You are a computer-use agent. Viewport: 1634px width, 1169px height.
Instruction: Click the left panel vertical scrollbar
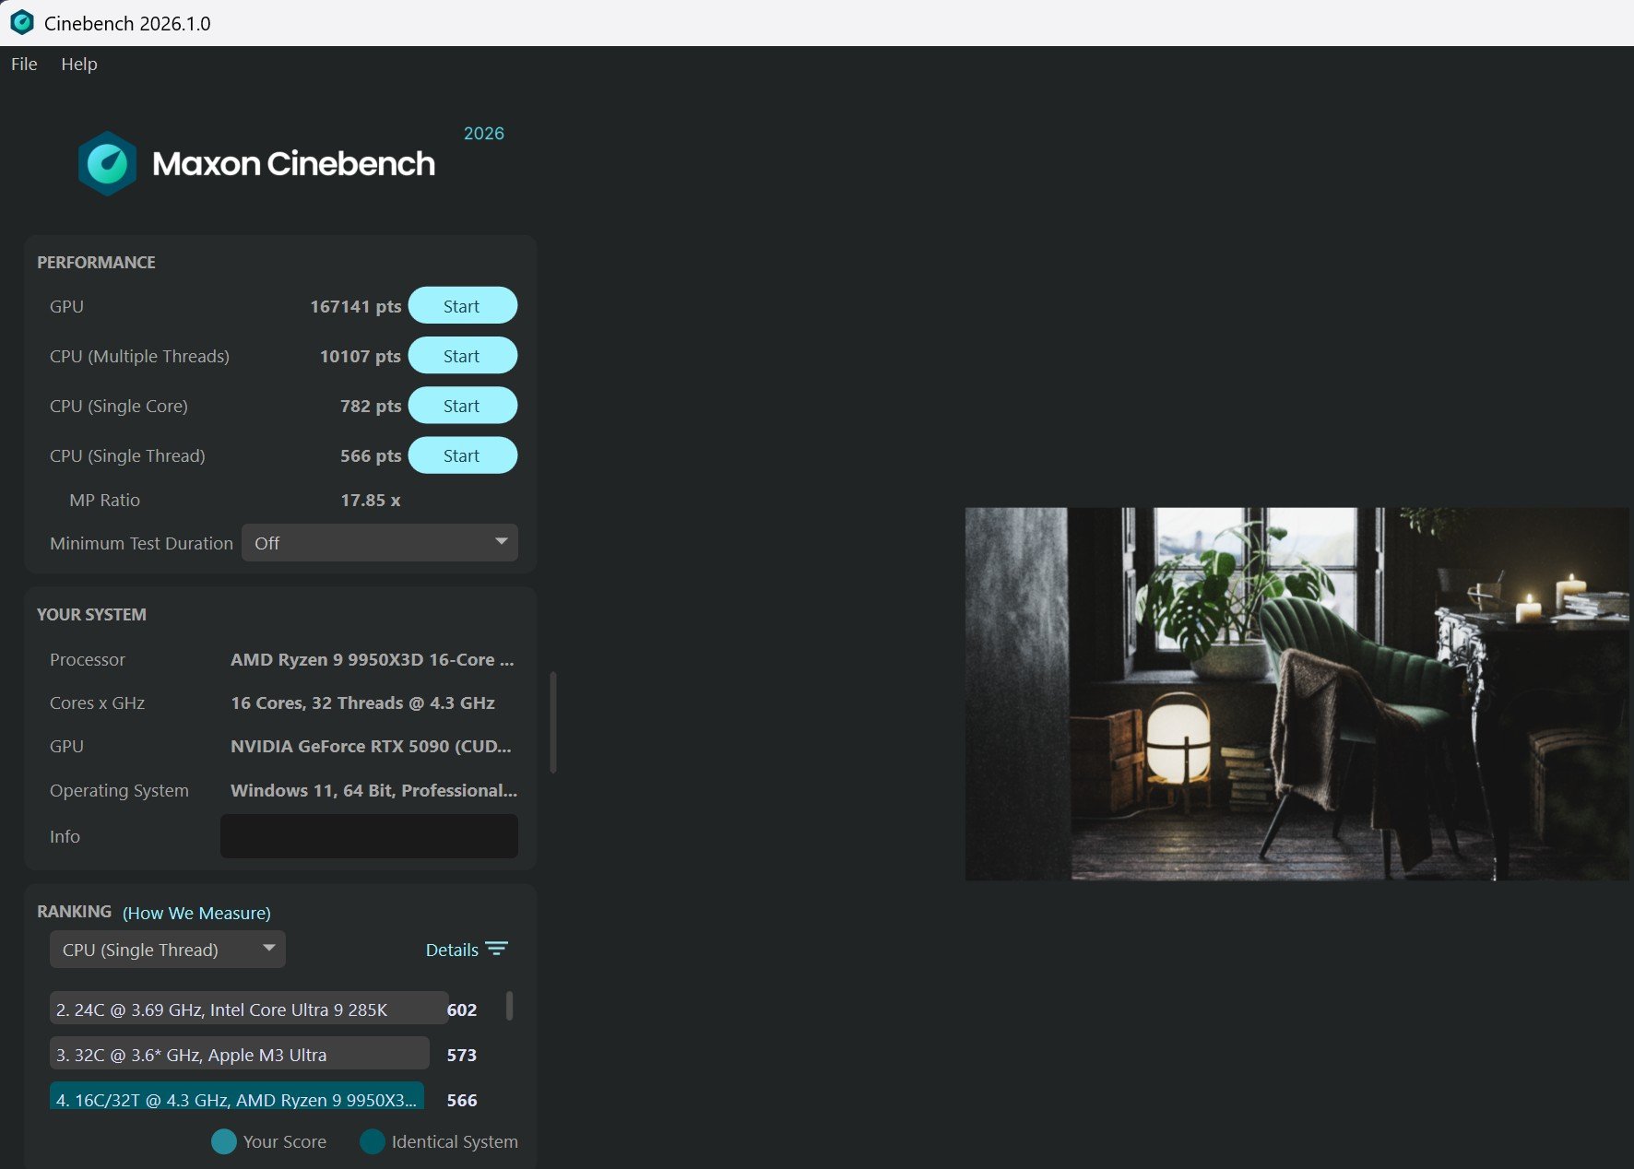553,722
